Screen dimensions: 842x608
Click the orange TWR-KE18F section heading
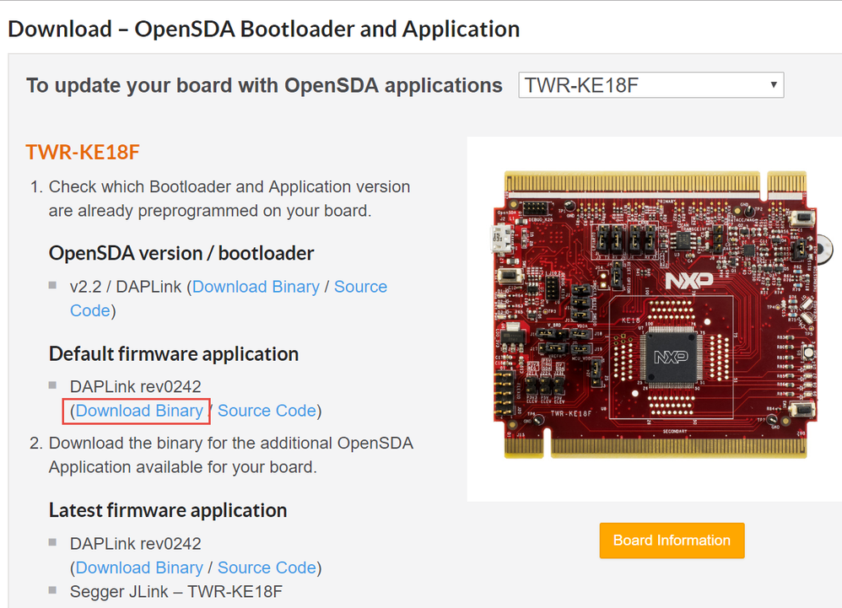[83, 153]
